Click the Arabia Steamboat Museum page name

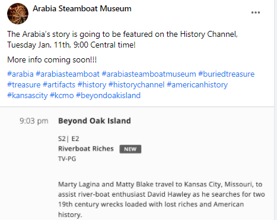pos(82,9)
